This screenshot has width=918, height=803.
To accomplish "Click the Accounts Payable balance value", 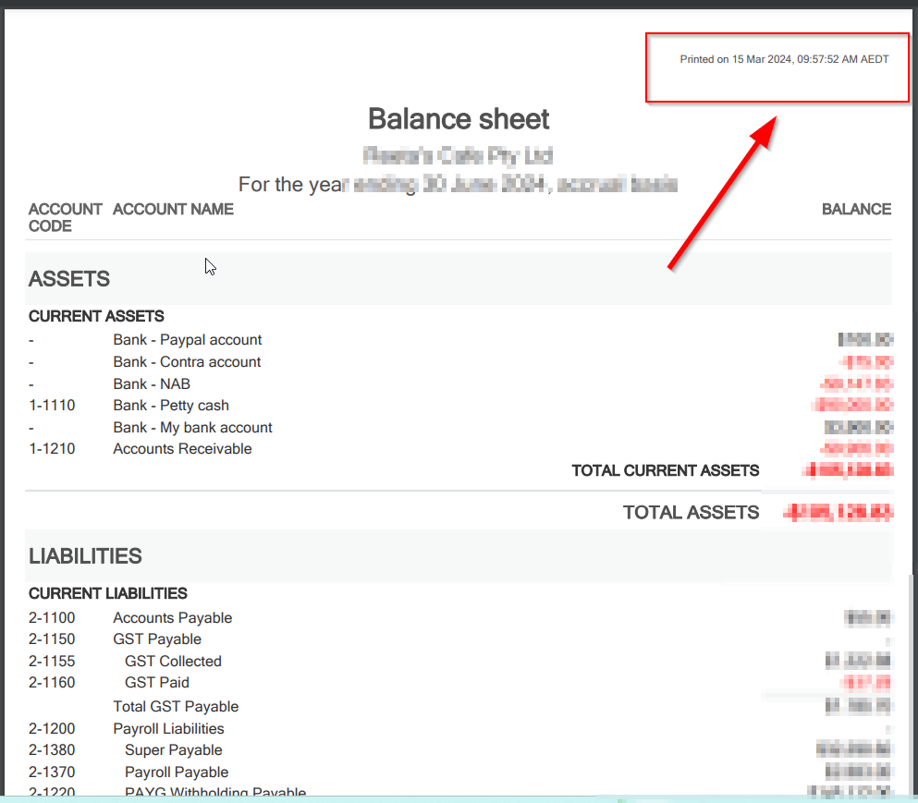I will click(868, 617).
